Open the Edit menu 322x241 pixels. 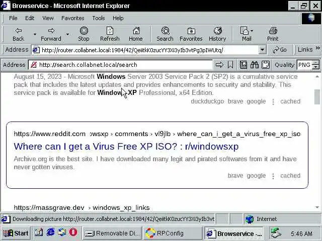(x=30, y=18)
